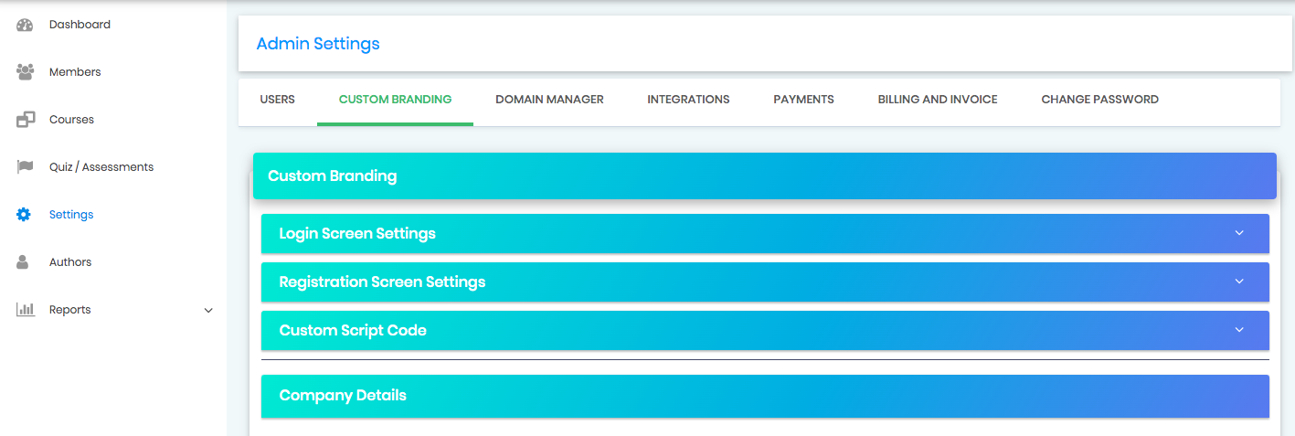Click the Settings gear icon
Image resolution: width=1295 pixels, height=436 pixels.
pos(24,215)
